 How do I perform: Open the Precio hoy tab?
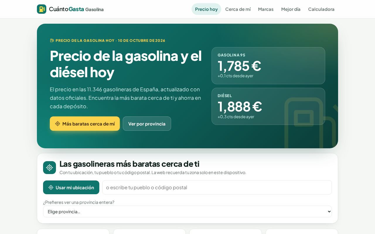206,9
